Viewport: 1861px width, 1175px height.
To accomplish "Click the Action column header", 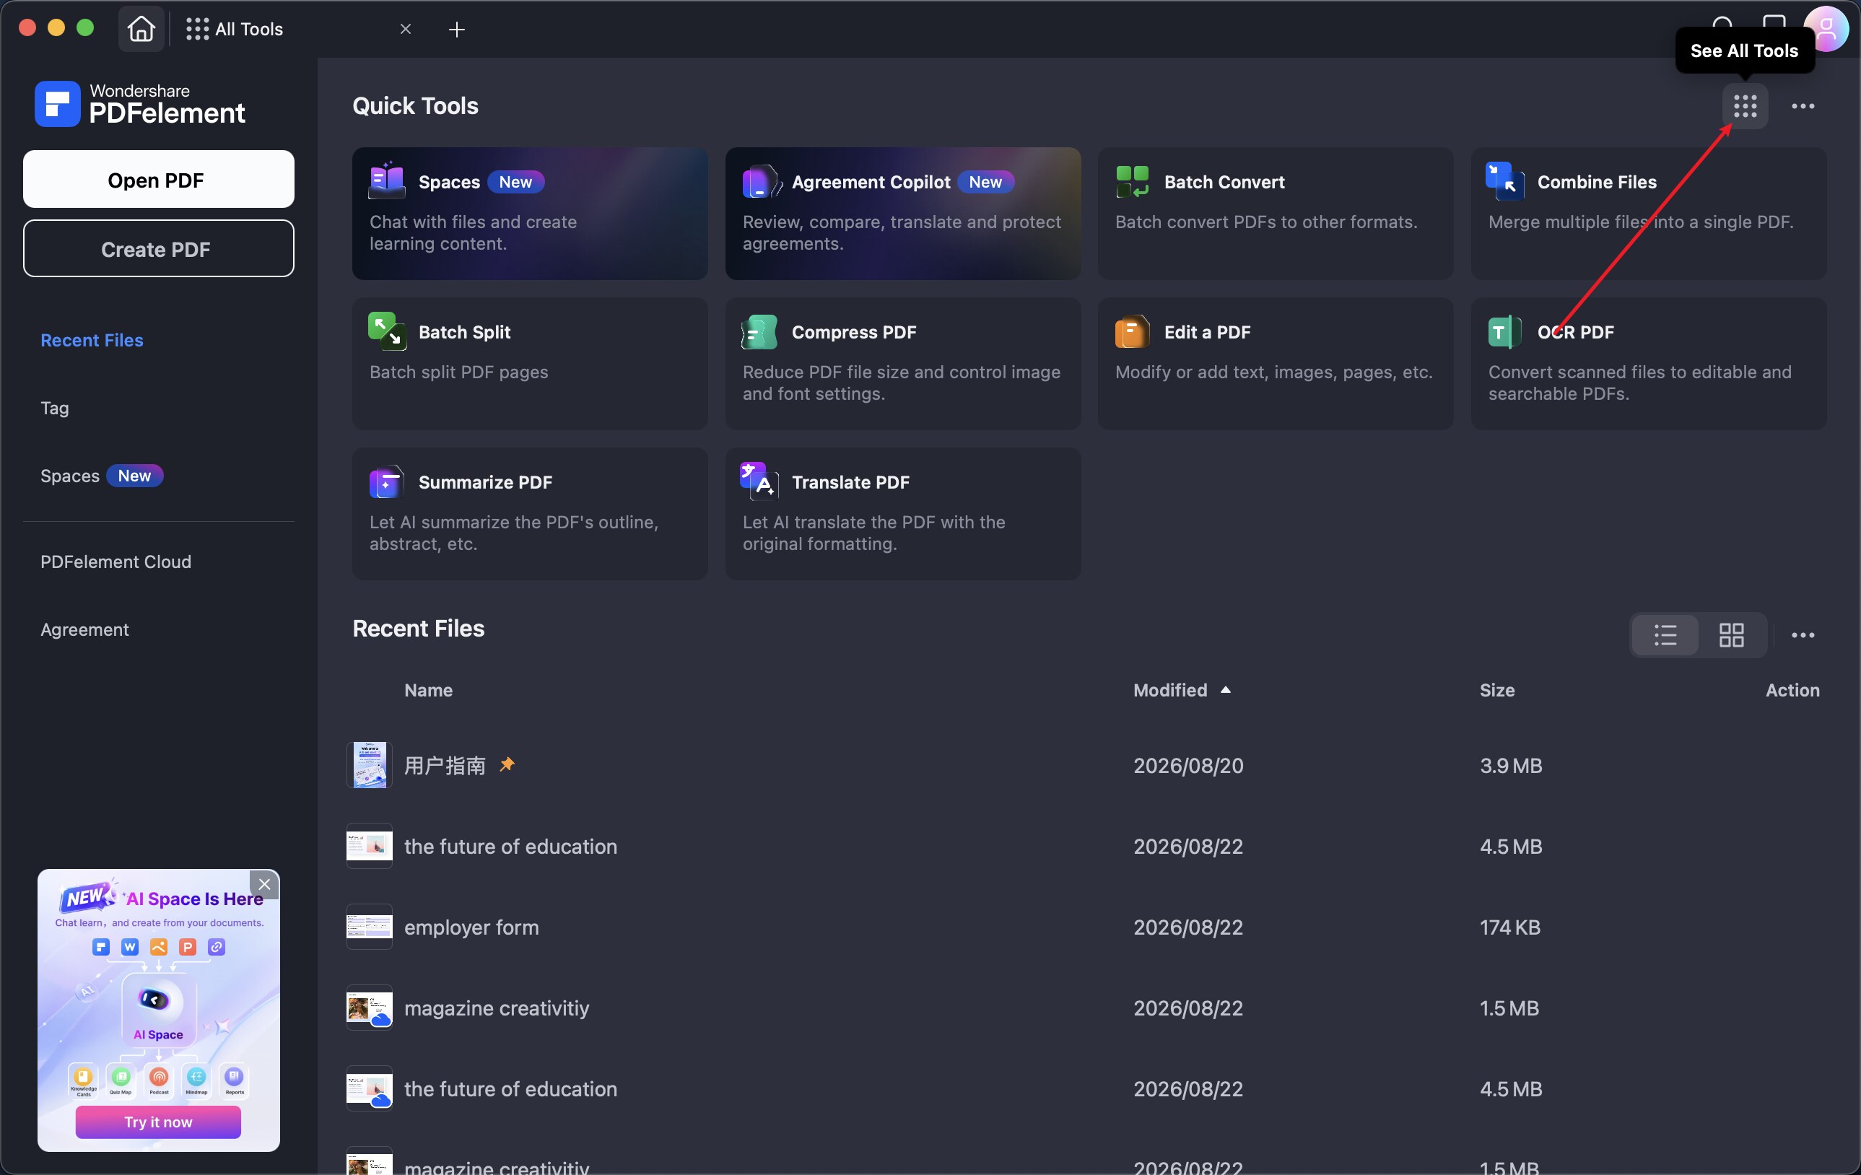I will (1792, 690).
